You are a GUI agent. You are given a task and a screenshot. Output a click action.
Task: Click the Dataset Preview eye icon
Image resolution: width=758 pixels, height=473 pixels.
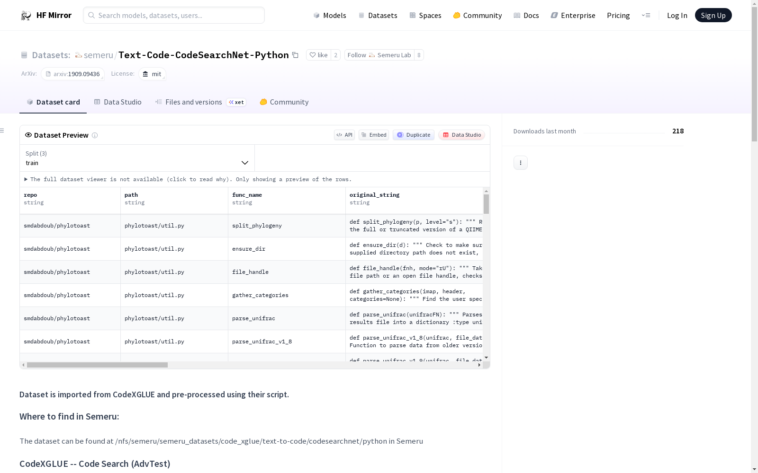pos(28,135)
